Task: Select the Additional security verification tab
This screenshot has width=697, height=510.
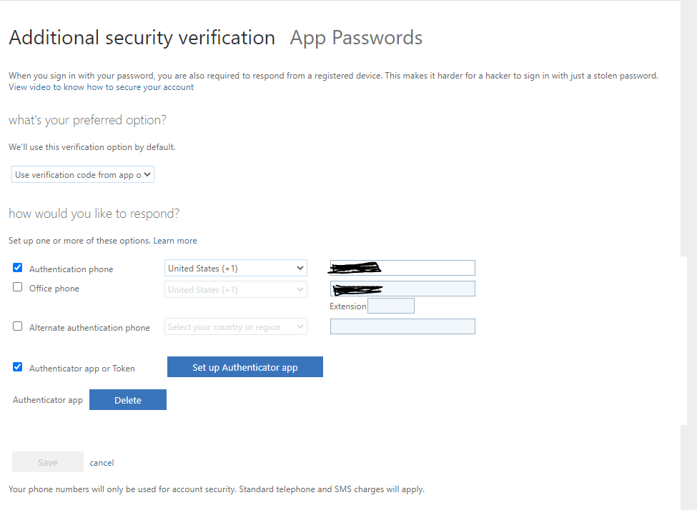Action: (x=142, y=38)
